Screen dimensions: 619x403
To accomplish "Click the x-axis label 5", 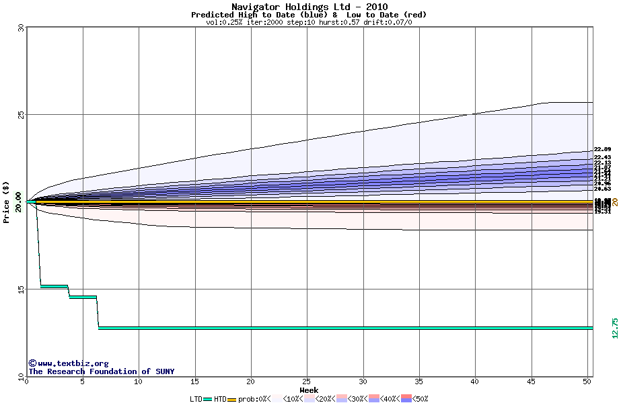I will coord(83,382).
